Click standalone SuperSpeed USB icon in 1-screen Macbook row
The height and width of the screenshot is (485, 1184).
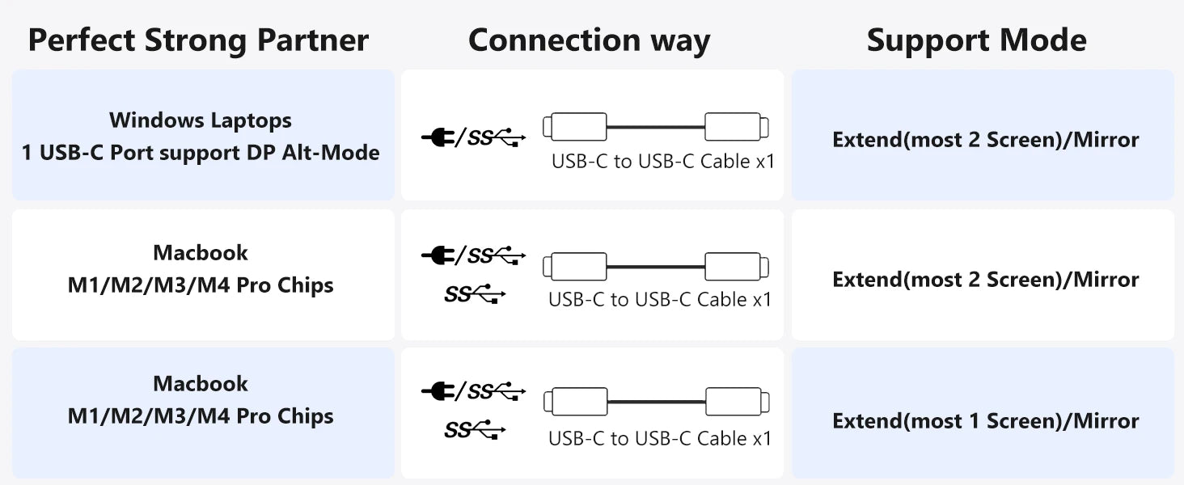[475, 432]
